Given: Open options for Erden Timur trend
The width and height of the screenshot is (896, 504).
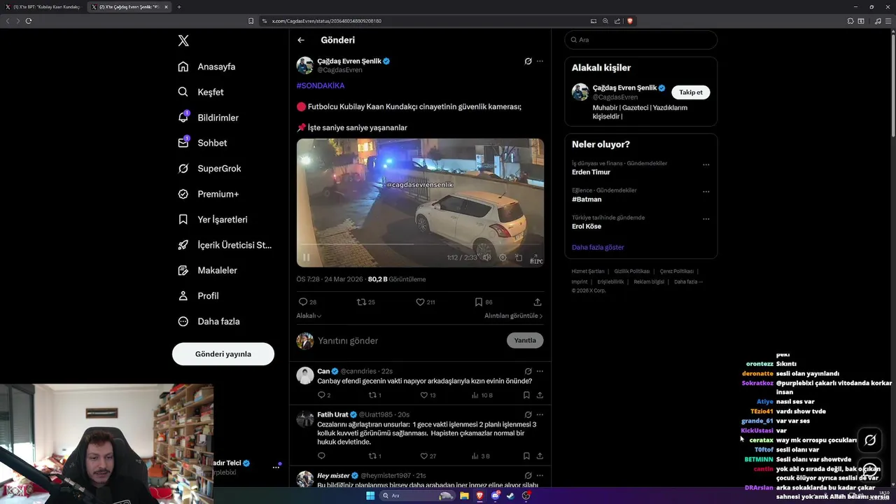Looking at the screenshot, I should coord(706,164).
